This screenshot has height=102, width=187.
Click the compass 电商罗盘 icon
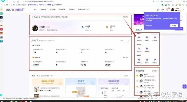point(139,60)
